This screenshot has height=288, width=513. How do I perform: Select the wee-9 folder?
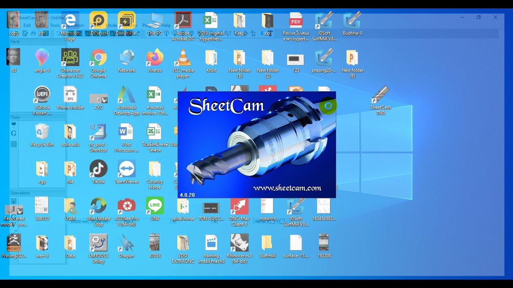click(x=42, y=246)
